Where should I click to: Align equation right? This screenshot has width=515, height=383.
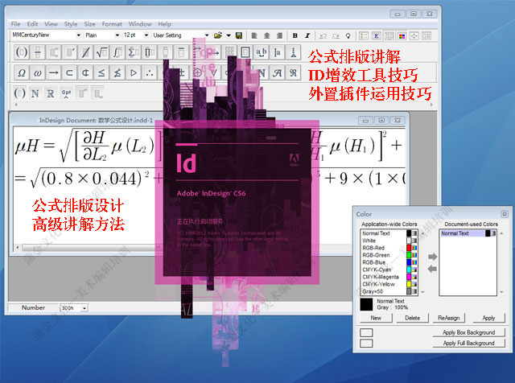coord(279,35)
